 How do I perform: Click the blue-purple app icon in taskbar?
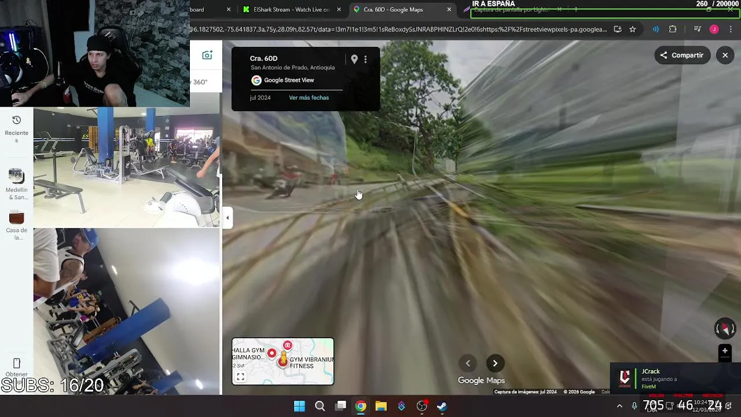(x=401, y=406)
